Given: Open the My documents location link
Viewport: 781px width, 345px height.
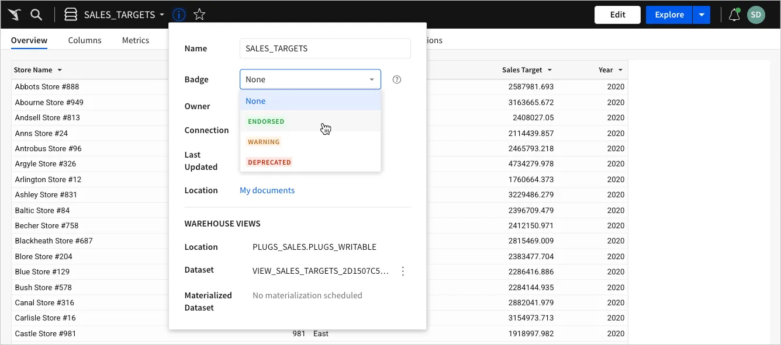Looking at the screenshot, I should pos(267,190).
